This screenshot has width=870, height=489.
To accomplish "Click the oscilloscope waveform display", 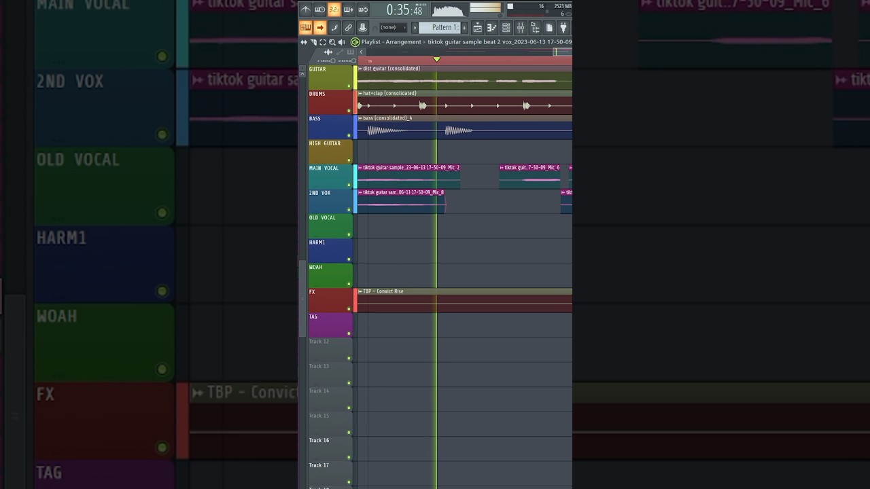I will pos(449,10).
